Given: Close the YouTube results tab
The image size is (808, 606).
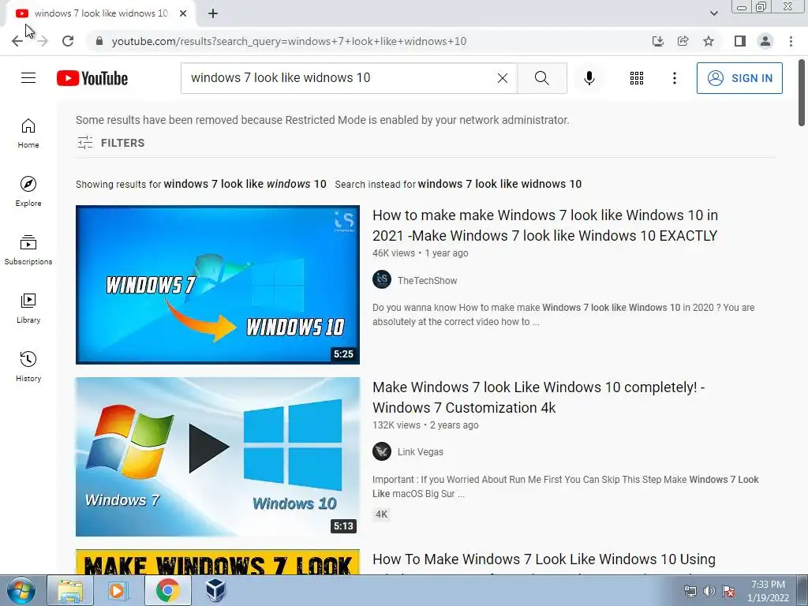Looking at the screenshot, I should coord(183,13).
